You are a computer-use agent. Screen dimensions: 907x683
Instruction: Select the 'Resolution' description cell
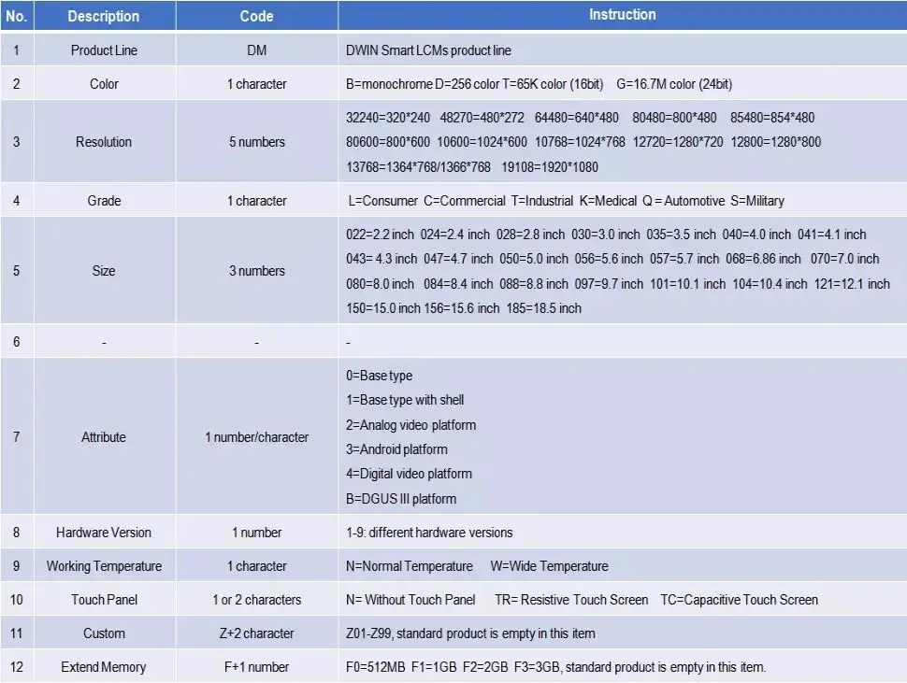pos(104,142)
